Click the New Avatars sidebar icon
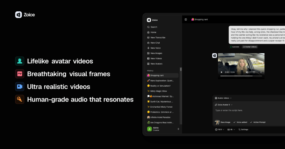This screenshot has width=285, height=149. coord(148,64)
